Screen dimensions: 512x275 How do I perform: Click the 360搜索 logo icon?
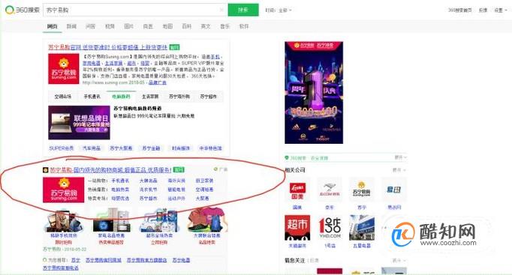10,10
